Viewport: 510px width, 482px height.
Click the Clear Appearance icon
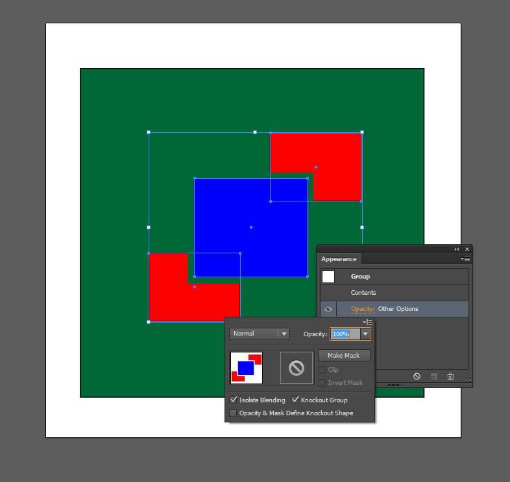417,376
